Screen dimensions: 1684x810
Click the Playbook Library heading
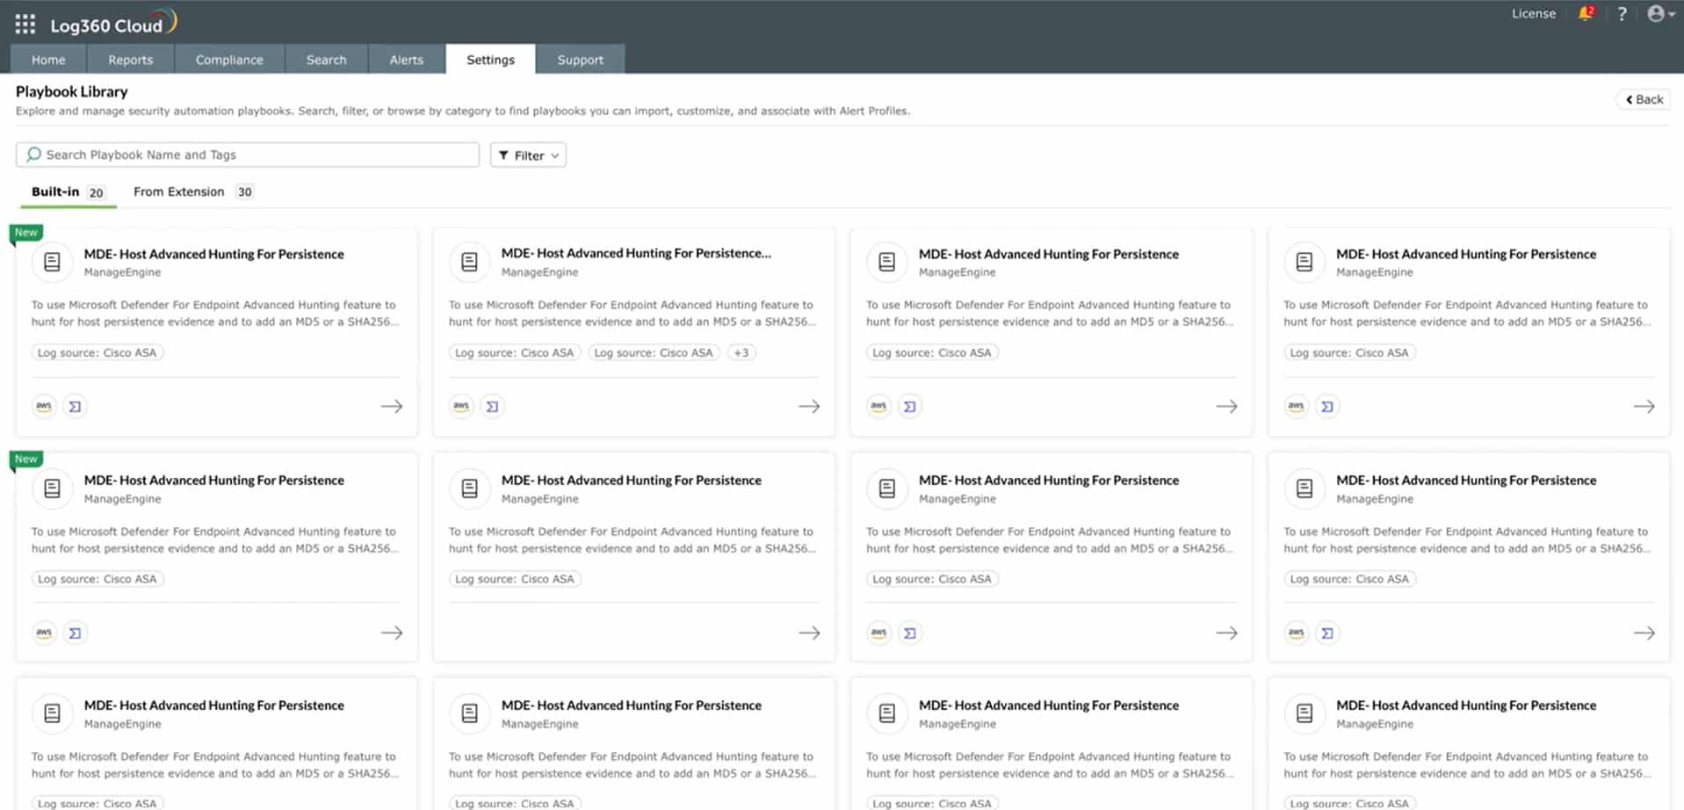72,91
